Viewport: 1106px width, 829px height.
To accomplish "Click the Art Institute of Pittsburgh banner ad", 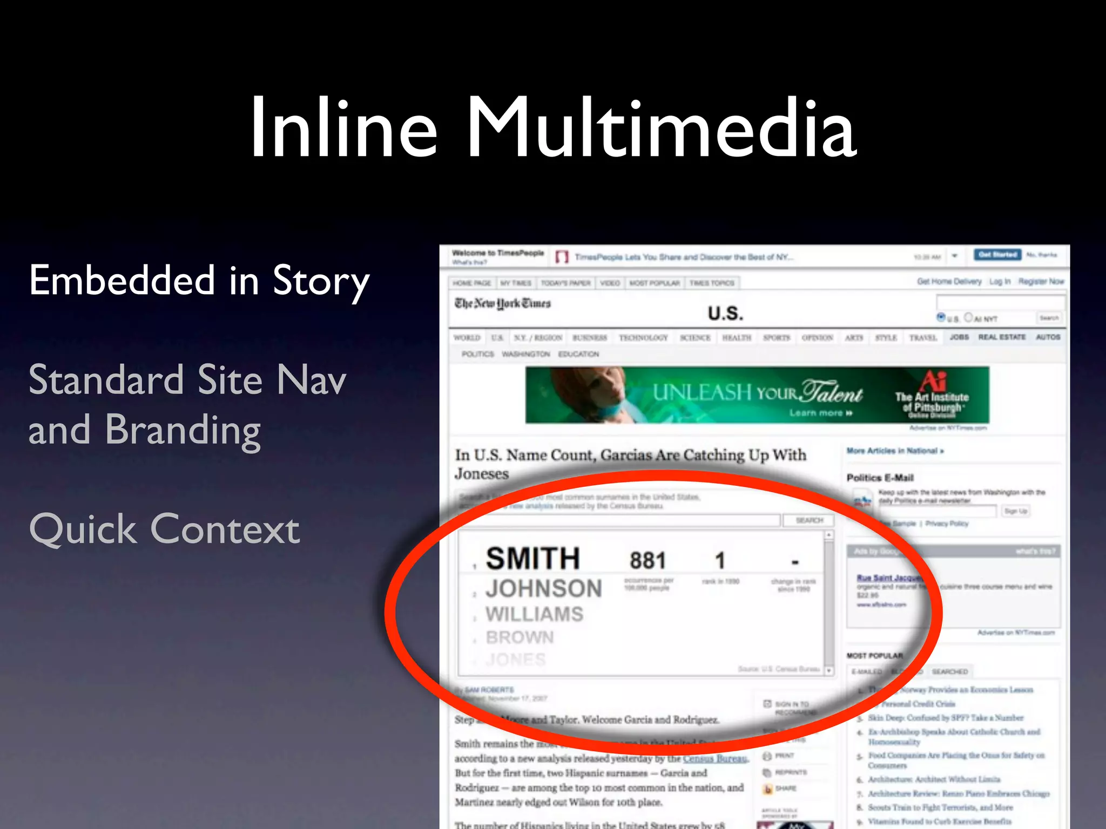I will [x=757, y=395].
